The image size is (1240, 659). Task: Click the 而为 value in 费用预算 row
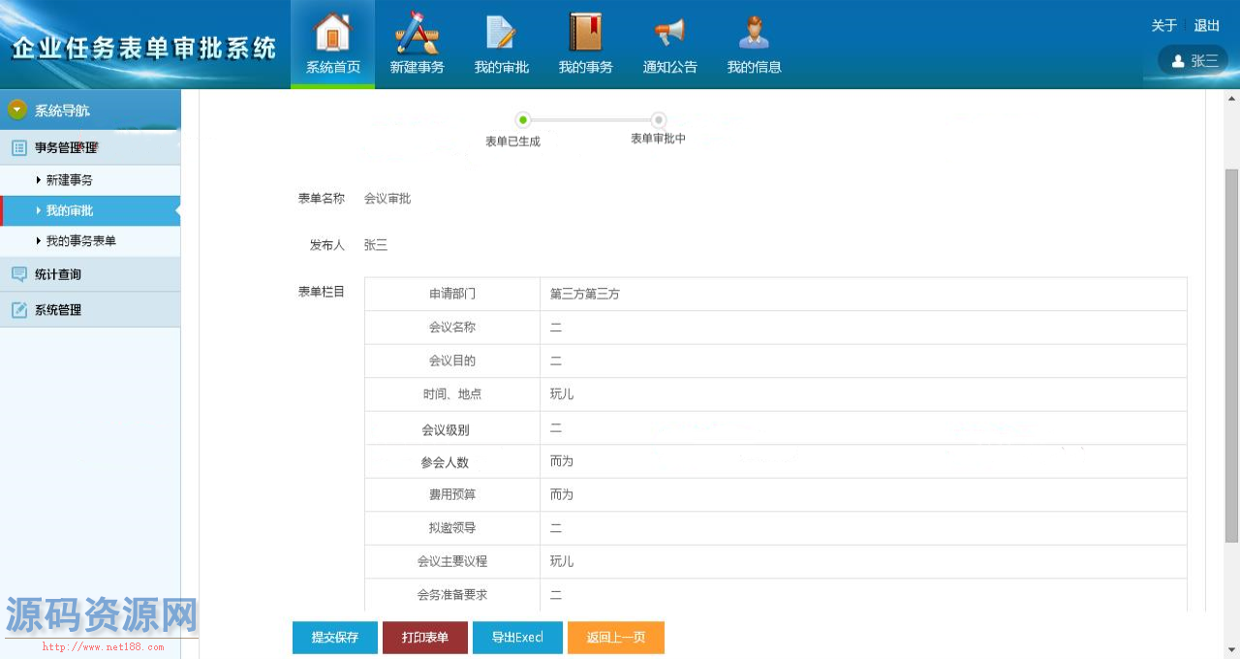coord(562,494)
